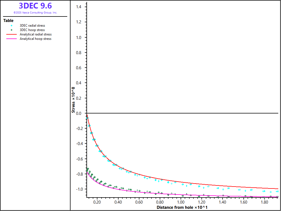Select the 'Analytical radial stress' legend entry text
The height and width of the screenshot is (211, 281).
point(35,34)
